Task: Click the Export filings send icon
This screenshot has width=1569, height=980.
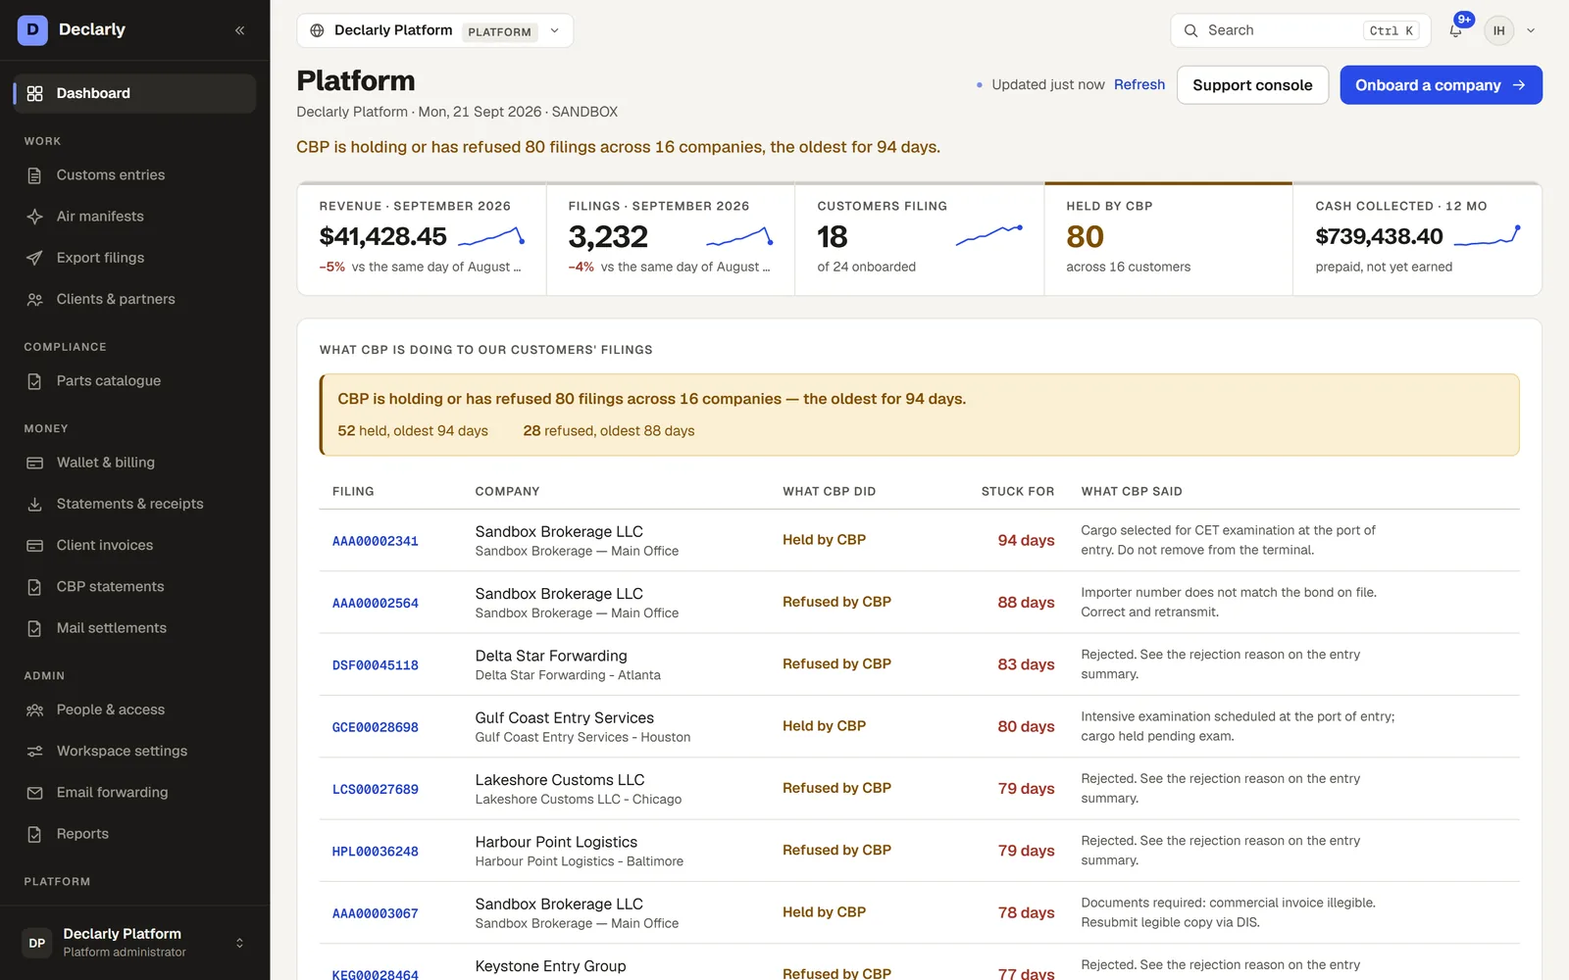Action: pyautogui.click(x=34, y=258)
